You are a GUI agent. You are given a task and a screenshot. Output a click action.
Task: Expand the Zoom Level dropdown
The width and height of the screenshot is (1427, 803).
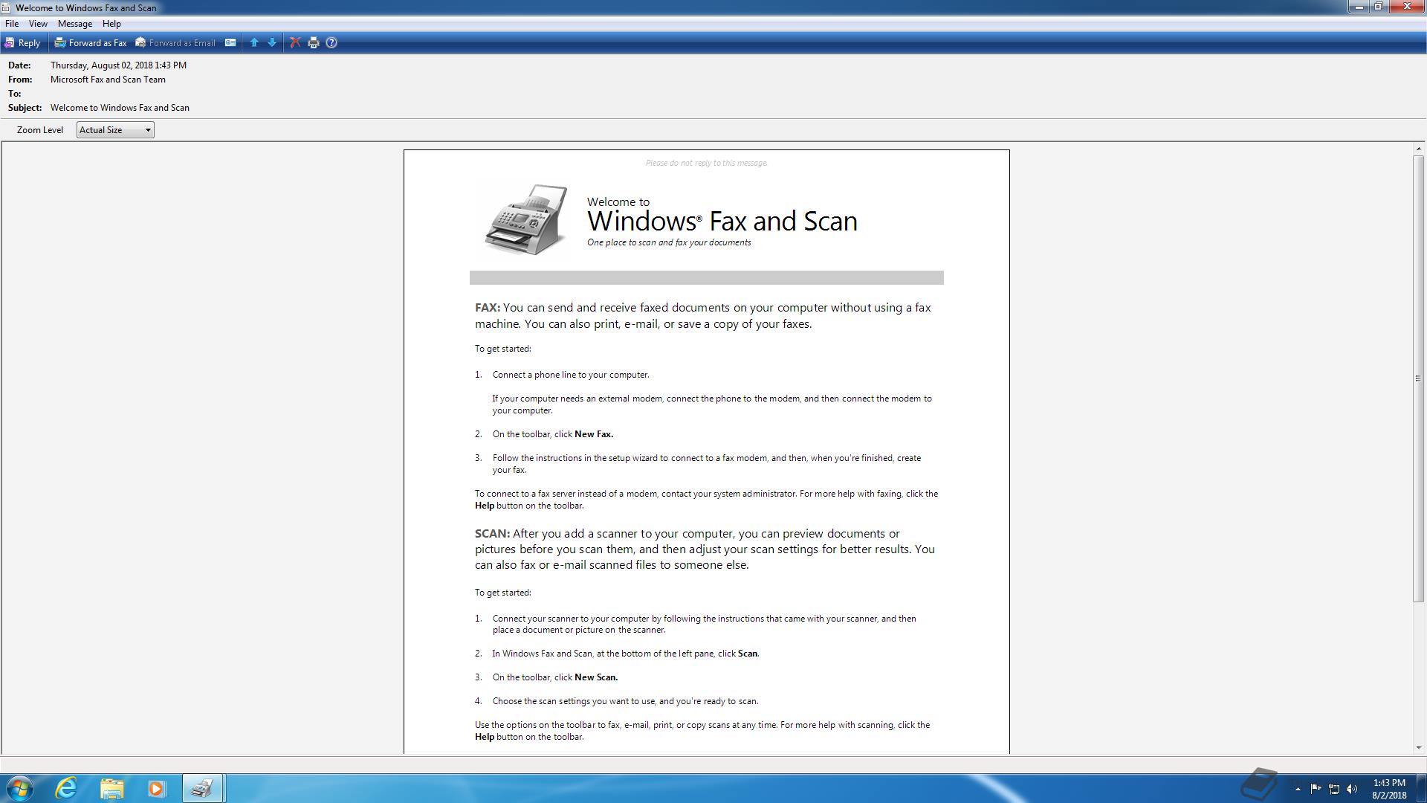pyautogui.click(x=115, y=130)
